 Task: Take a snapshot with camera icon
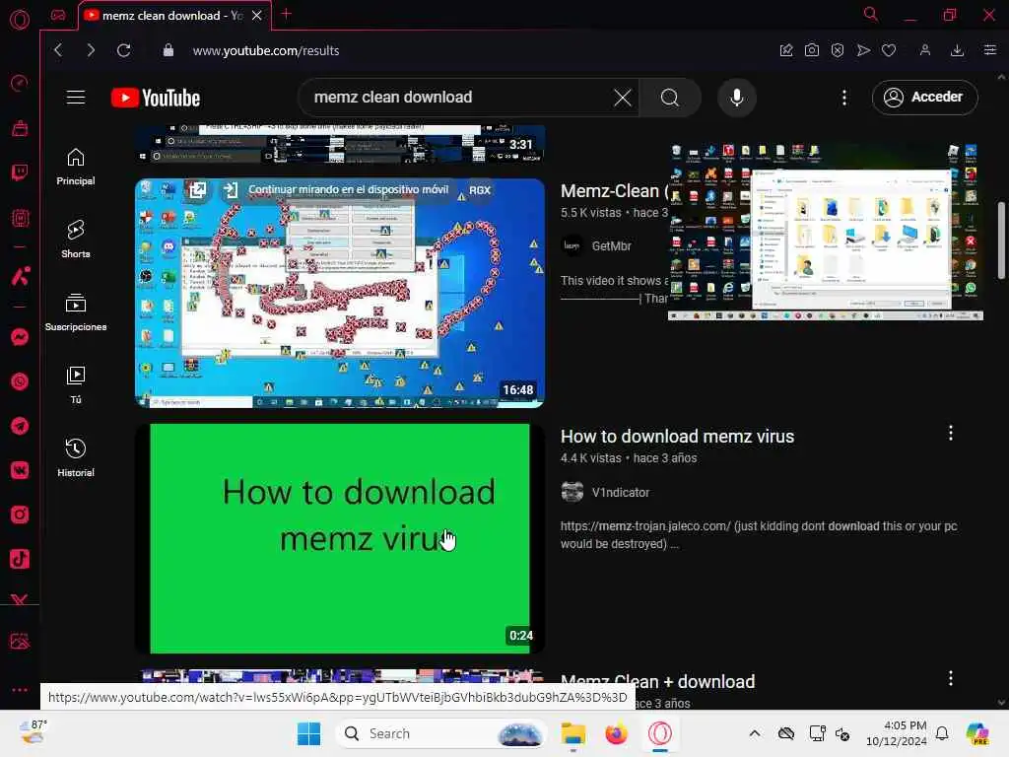click(x=812, y=50)
